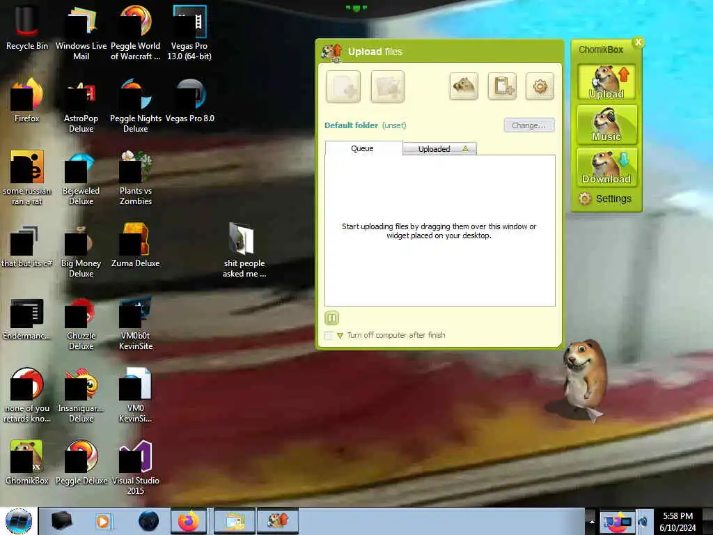Screen dimensions: 713x535
Task: Open Music in the ChomikBox widget
Action: click(606, 125)
